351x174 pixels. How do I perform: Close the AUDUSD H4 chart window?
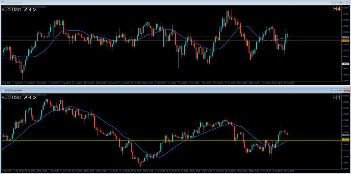(x=347, y=2)
